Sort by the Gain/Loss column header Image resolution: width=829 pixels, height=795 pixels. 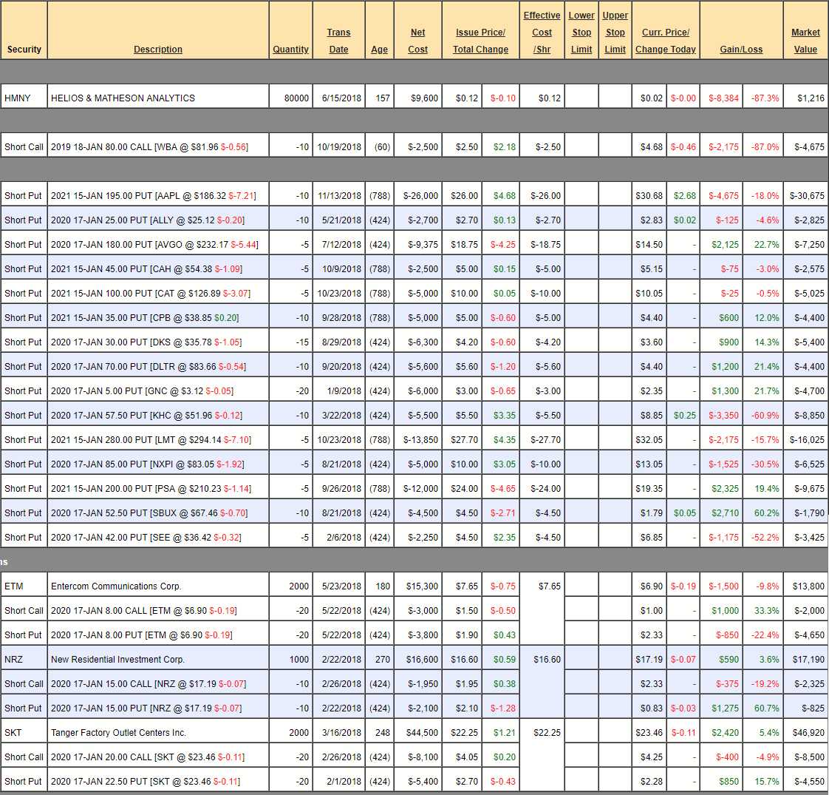[740, 50]
